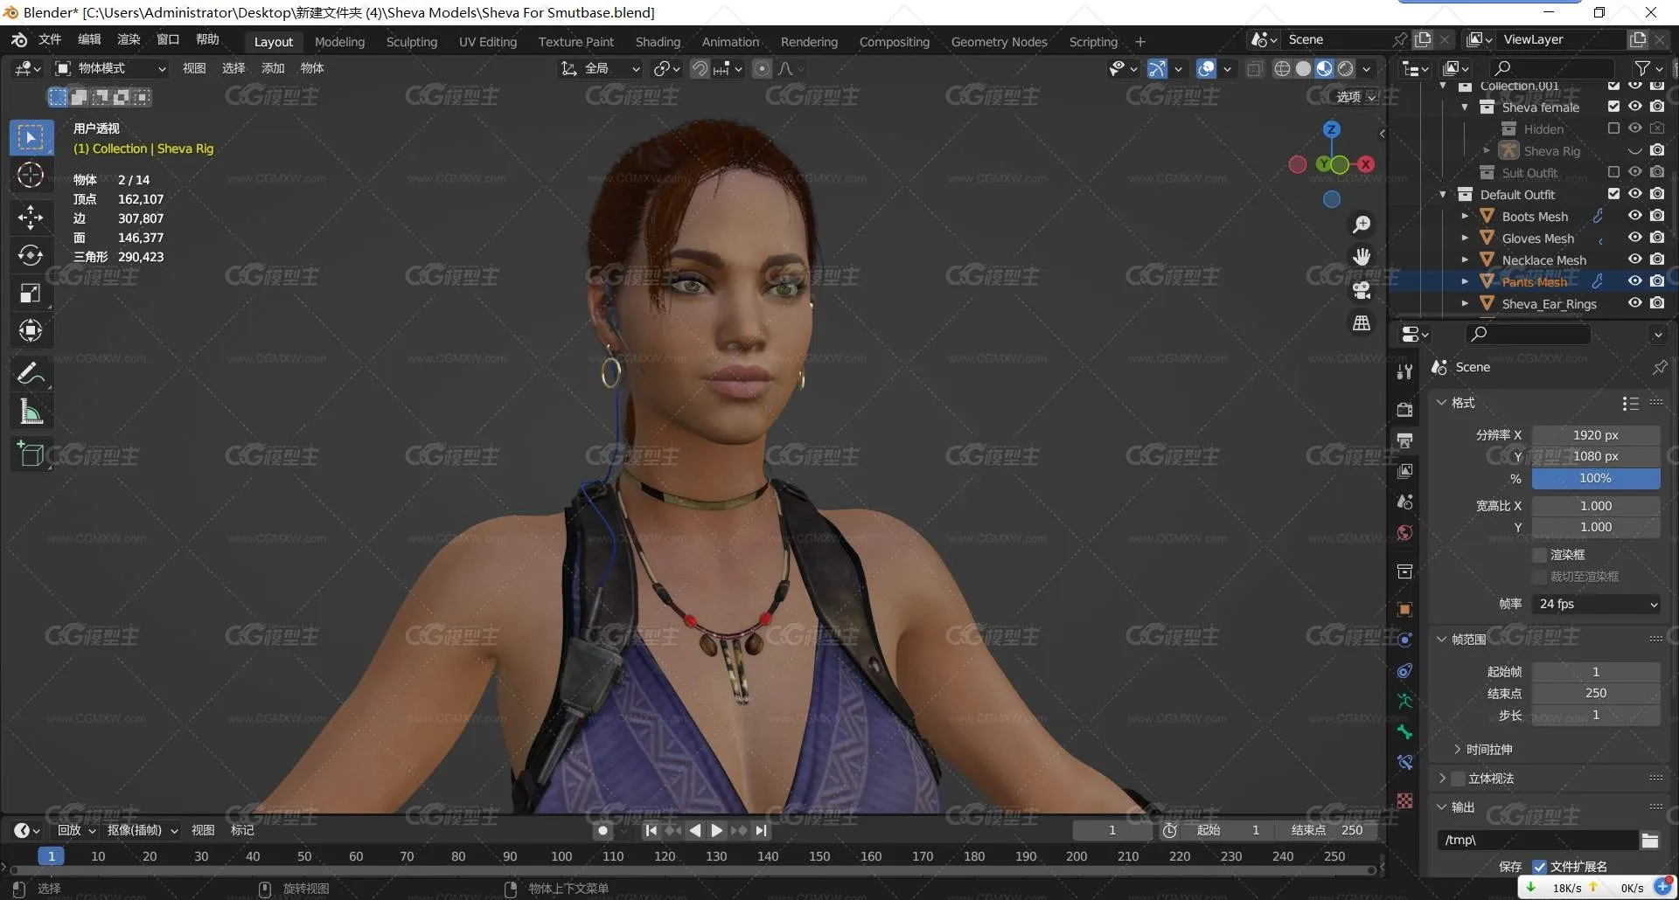Enable the 渲染框 render region checkbox
This screenshot has width=1679, height=900.
point(1540,555)
